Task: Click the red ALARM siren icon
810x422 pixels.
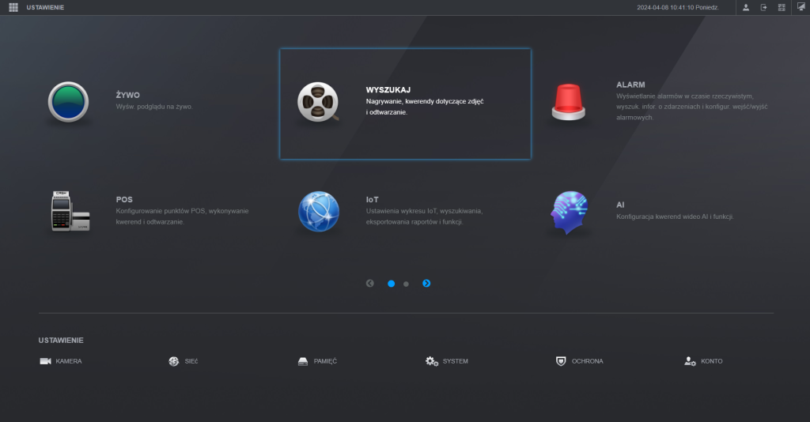Action: pos(570,103)
